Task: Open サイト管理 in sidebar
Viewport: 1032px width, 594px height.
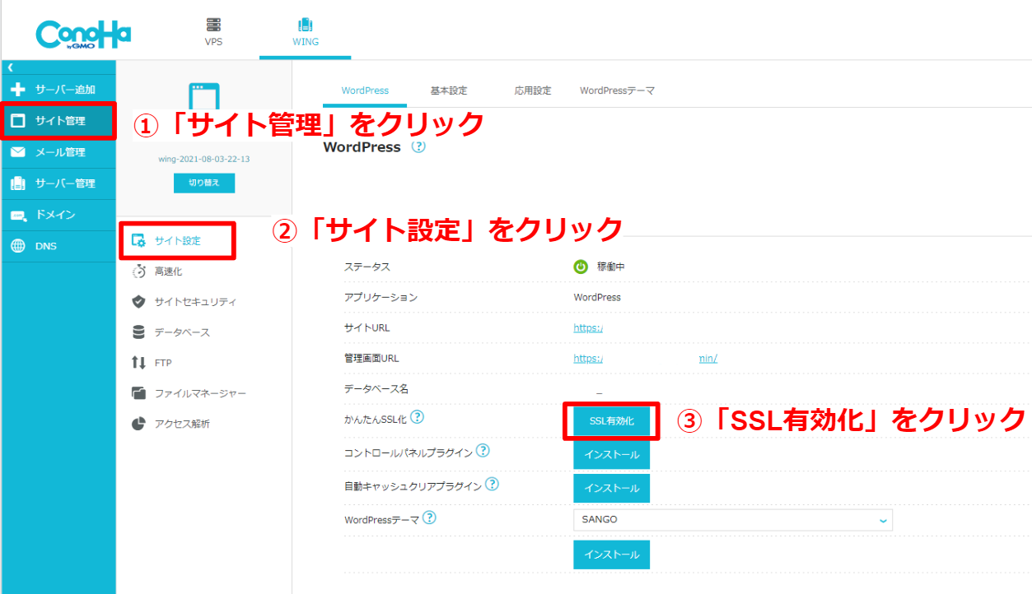Action: pyautogui.click(x=58, y=121)
